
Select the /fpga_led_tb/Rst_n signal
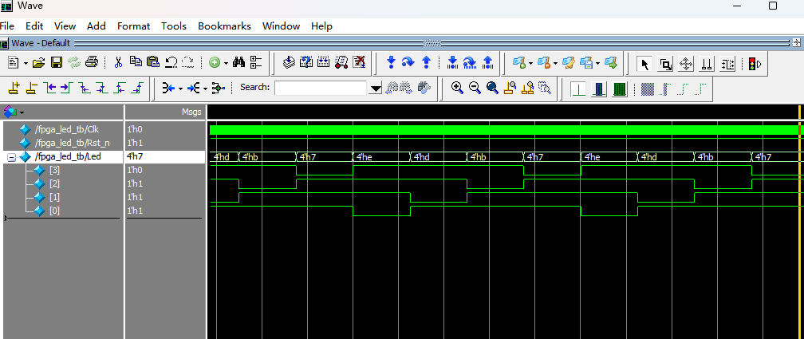pos(72,143)
